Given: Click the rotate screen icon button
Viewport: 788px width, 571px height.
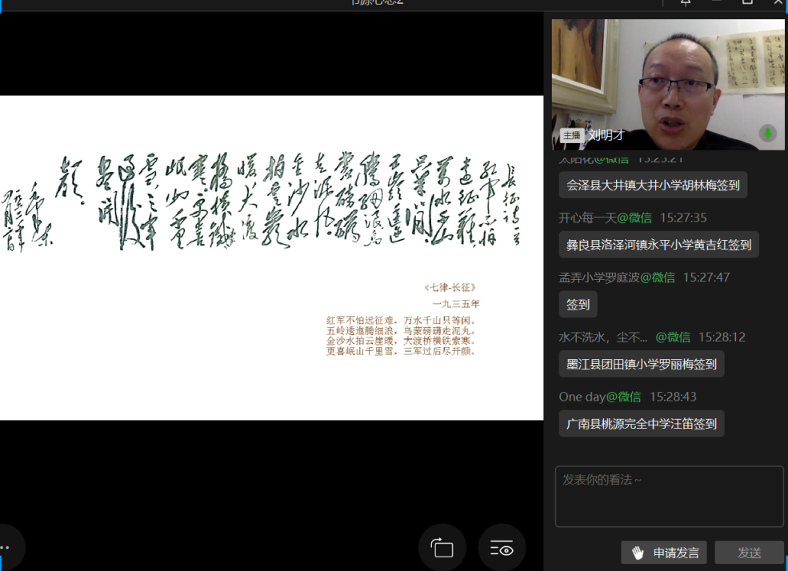Looking at the screenshot, I should click(x=442, y=548).
